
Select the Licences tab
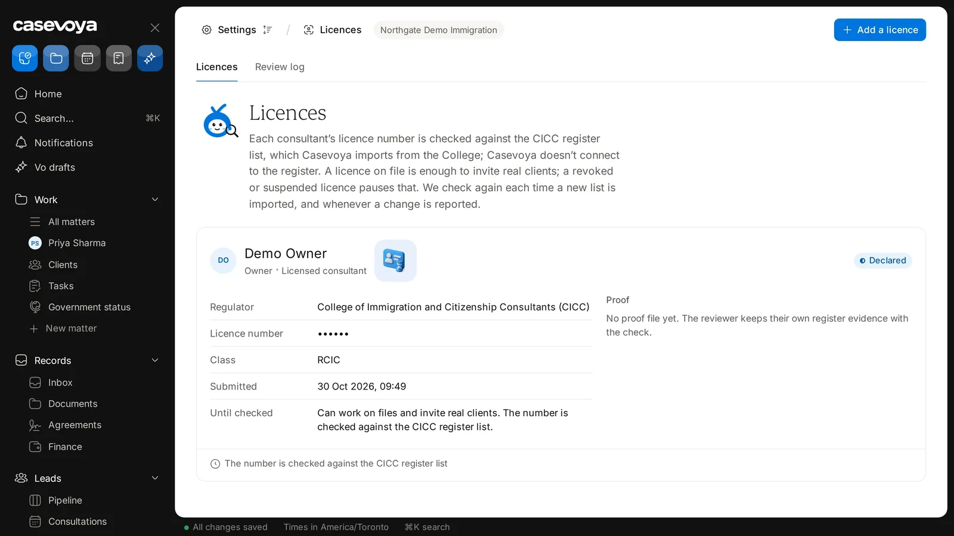coord(217,67)
